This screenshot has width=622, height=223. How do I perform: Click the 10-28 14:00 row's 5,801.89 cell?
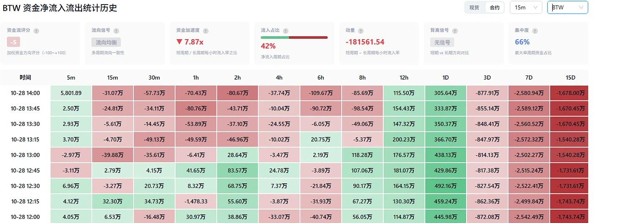[71, 93]
